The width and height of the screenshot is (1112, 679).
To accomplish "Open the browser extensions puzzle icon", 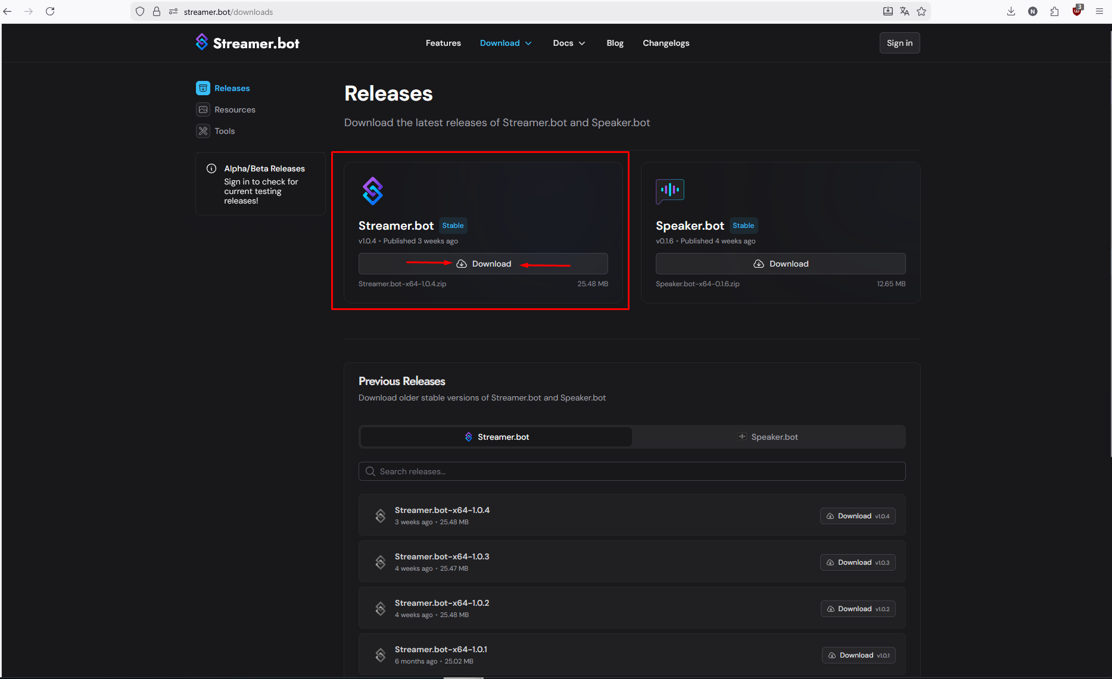I will pyautogui.click(x=1054, y=11).
